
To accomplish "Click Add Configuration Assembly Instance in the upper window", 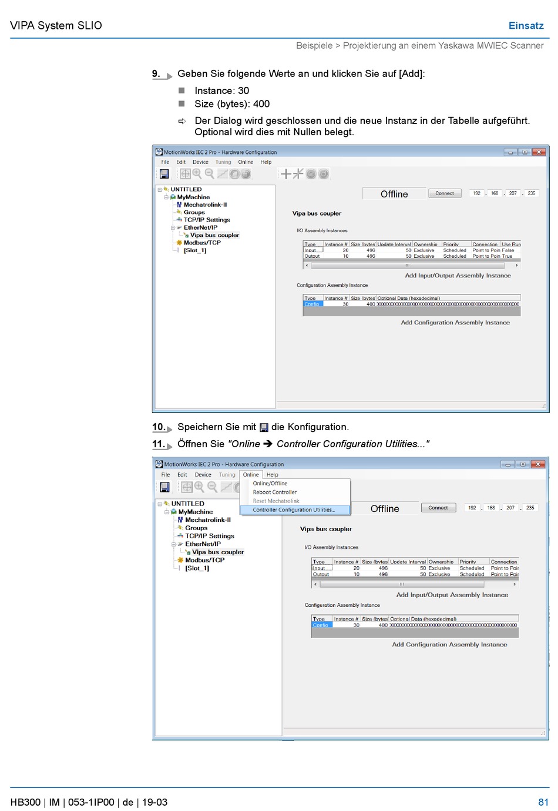I will 455,323.
